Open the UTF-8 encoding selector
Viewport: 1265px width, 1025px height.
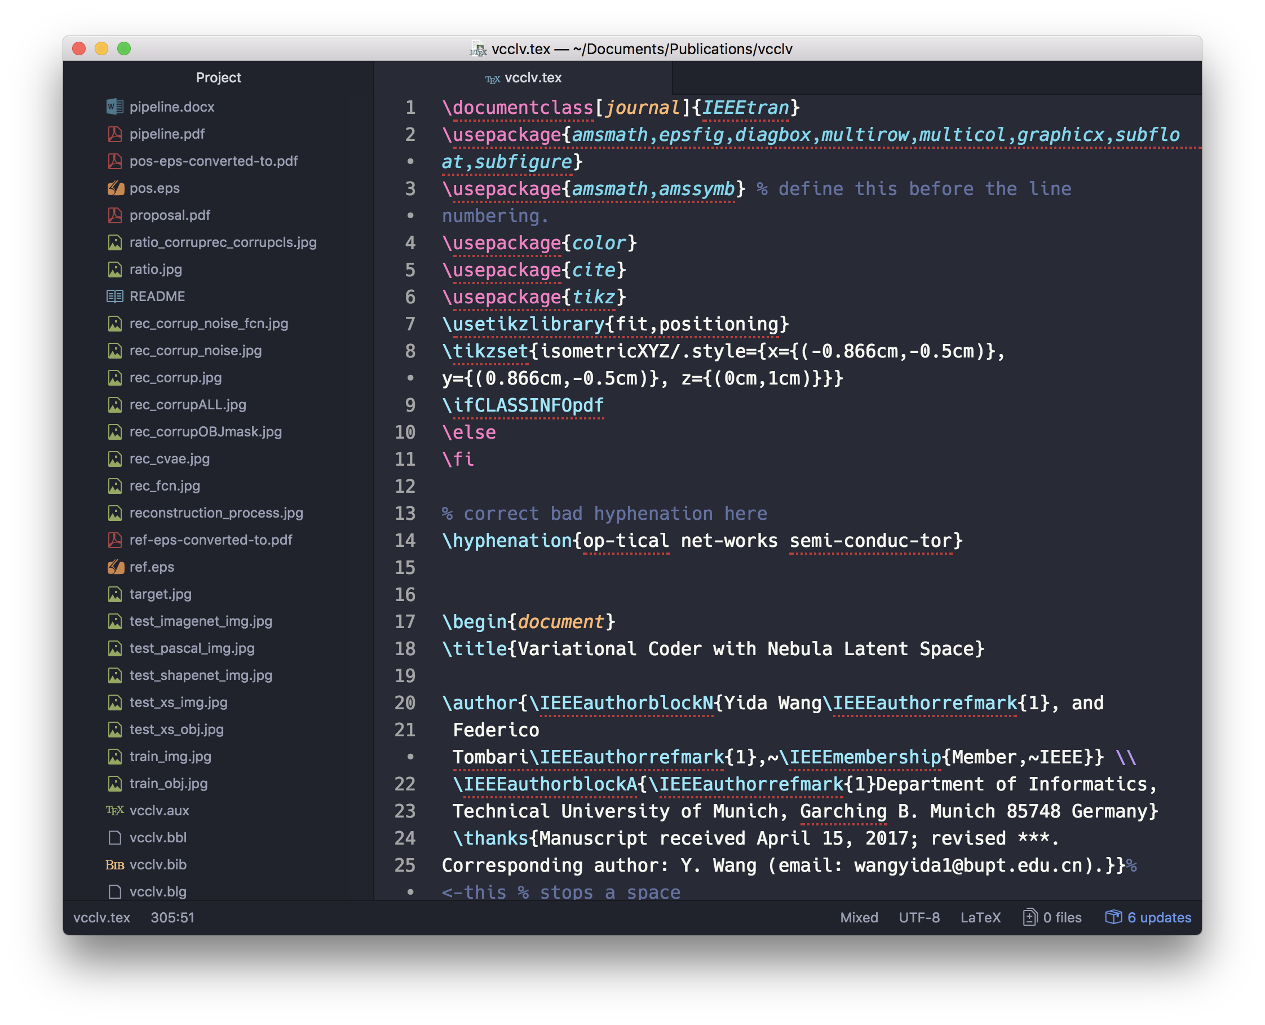point(918,917)
